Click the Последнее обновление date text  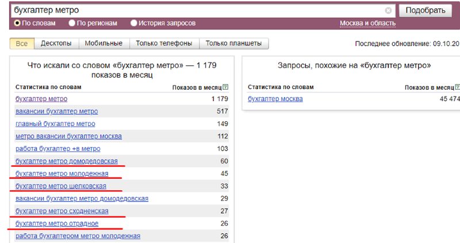click(x=407, y=44)
